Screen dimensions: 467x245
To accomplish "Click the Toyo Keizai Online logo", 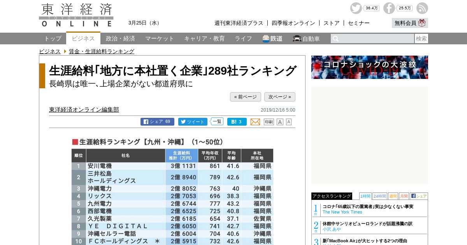I will tap(76, 15).
